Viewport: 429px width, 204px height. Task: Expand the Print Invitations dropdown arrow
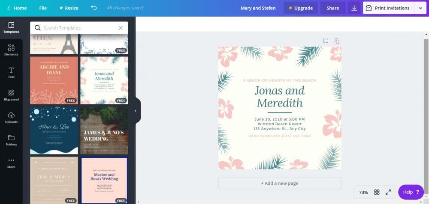click(x=420, y=8)
